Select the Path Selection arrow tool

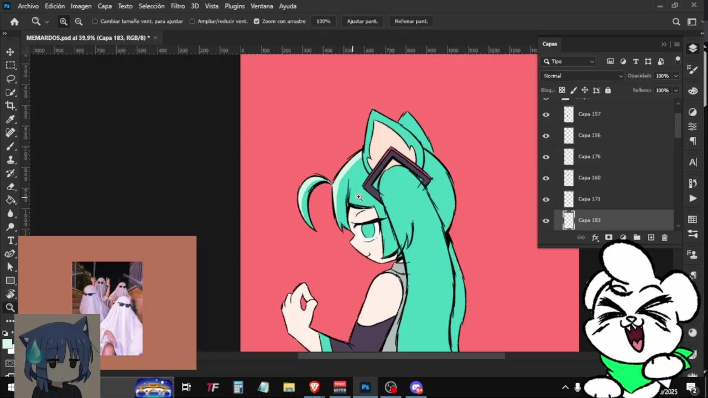(10, 267)
